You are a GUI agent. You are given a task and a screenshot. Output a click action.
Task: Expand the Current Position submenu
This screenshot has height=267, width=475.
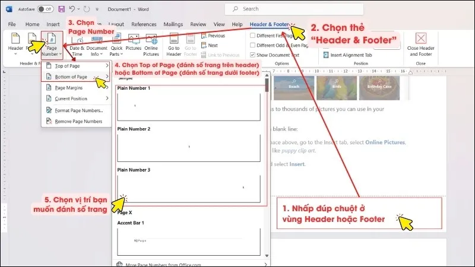pyautogui.click(x=76, y=98)
